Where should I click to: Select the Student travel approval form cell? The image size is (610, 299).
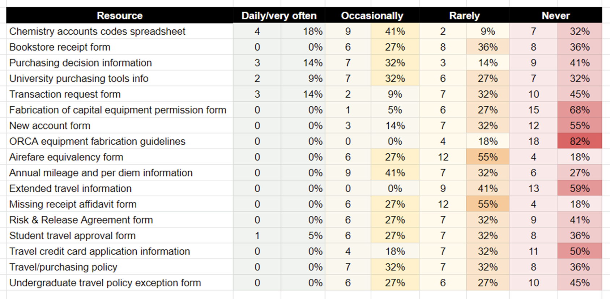[72, 236]
